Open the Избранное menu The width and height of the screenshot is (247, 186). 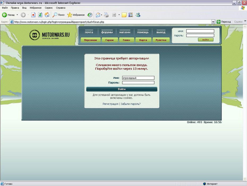[36, 8]
